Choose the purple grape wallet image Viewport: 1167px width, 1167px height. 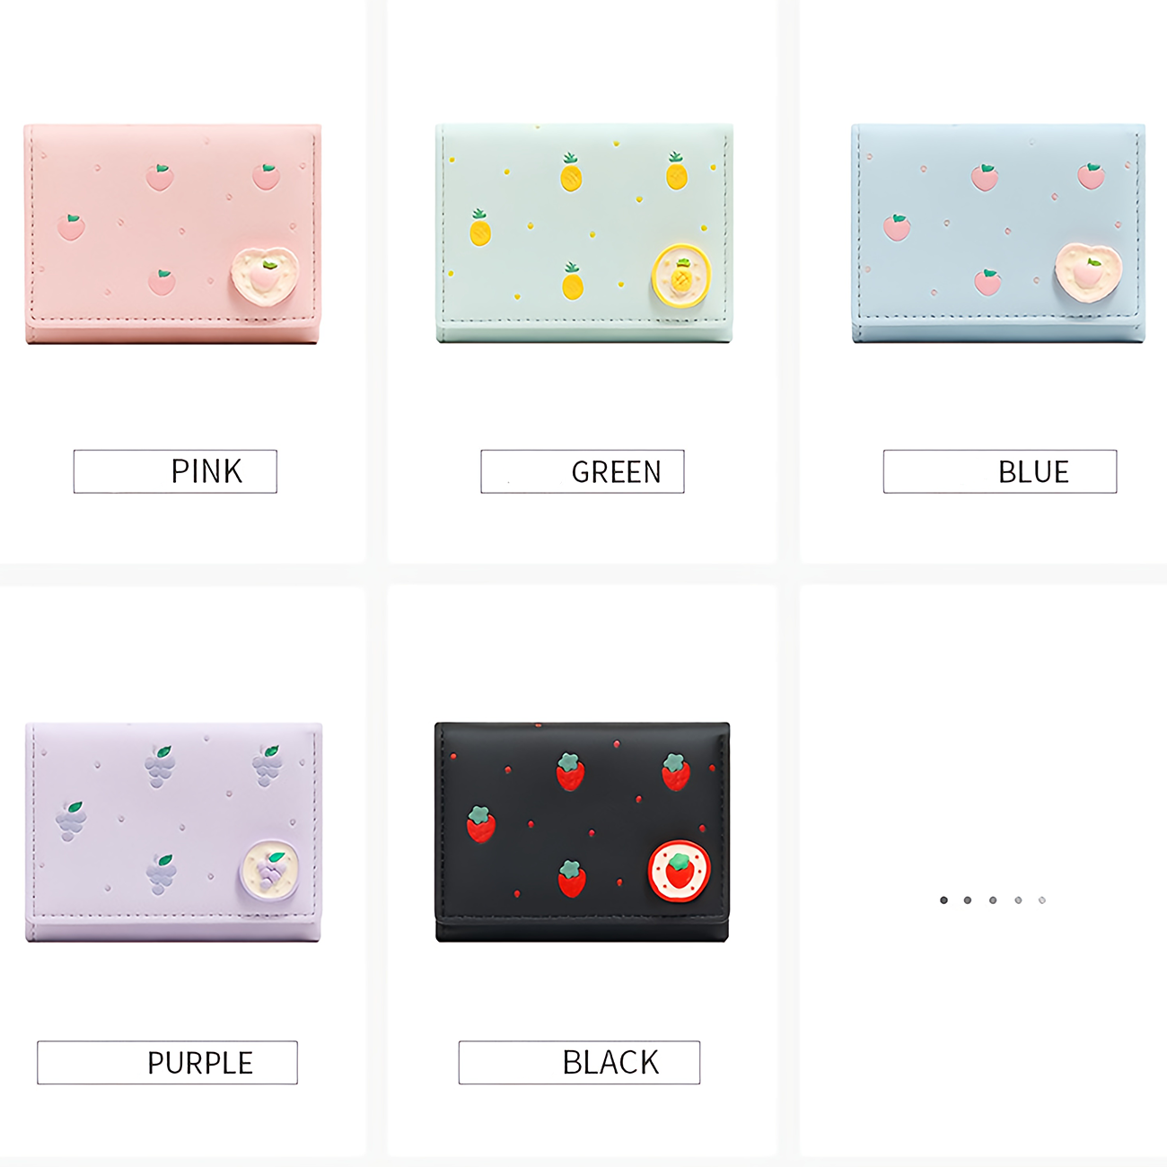(x=173, y=832)
